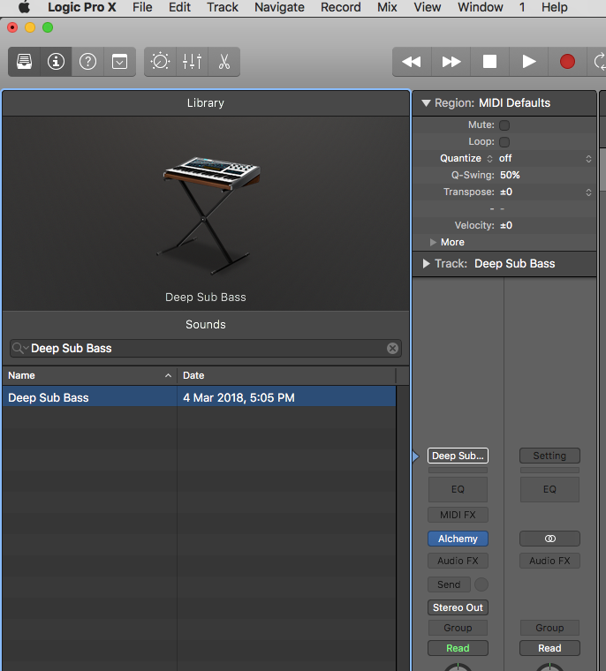Viewport: 606px width, 671px height.
Task: Open Quick Help question mark button
Action: [x=87, y=62]
